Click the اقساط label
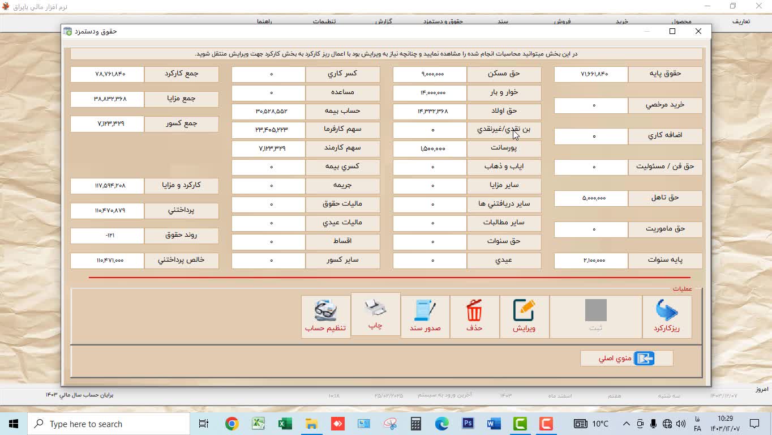The width and height of the screenshot is (772, 435). click(342, 241)
